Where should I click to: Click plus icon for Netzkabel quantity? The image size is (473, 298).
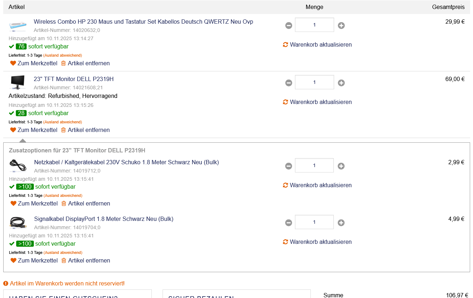coord(341,166)
